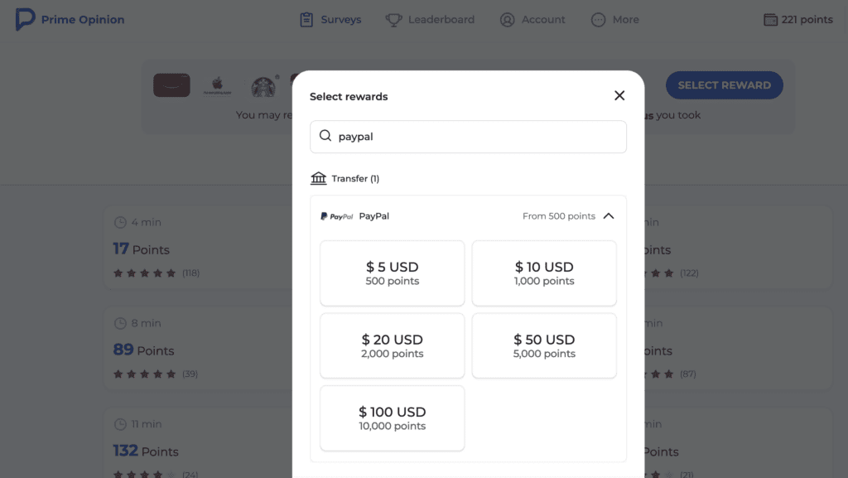Screen dimensions: 848x478
Task: Click the magnifier icon in the search bar
Action: [325, 136]
